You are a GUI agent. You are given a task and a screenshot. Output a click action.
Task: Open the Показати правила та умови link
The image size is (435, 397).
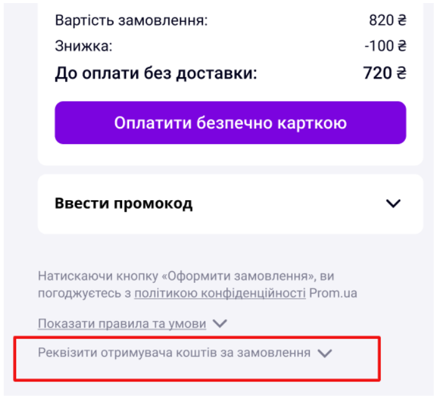click(x=122, y=323)
